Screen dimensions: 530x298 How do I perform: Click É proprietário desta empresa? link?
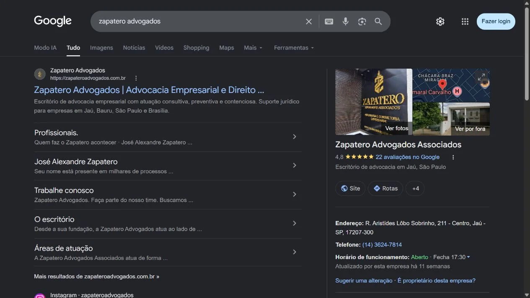437,280
